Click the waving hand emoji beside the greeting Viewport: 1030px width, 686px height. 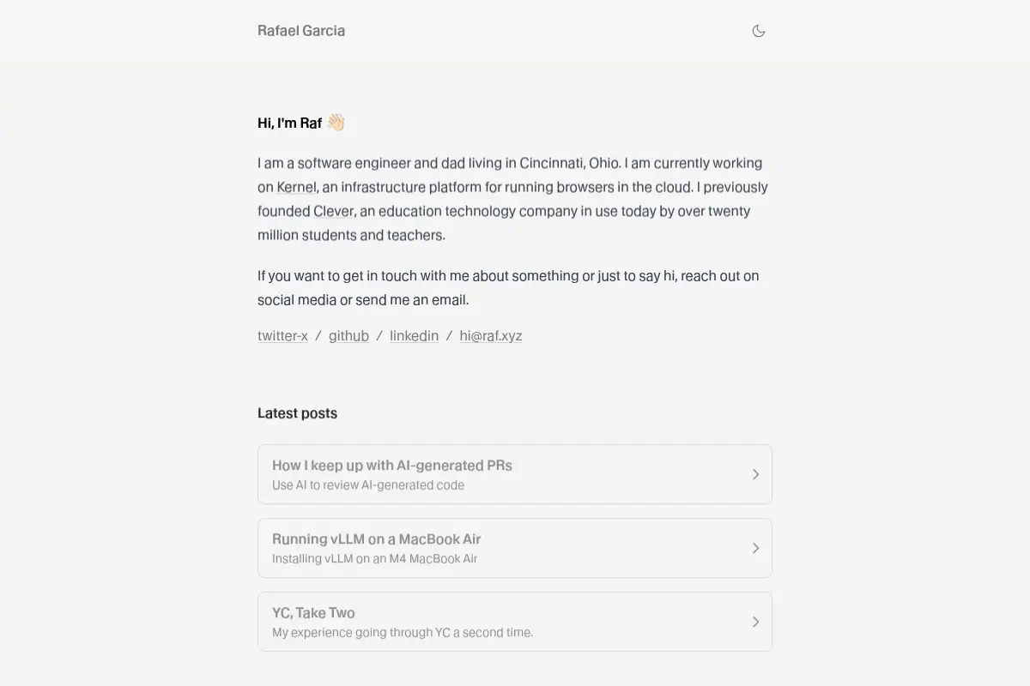[x=336, y=123]
